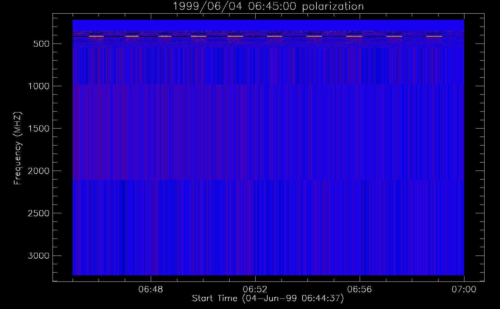500x309 pixels.
Task: Select the 500 frequency tick label
Action: point(41,44)
